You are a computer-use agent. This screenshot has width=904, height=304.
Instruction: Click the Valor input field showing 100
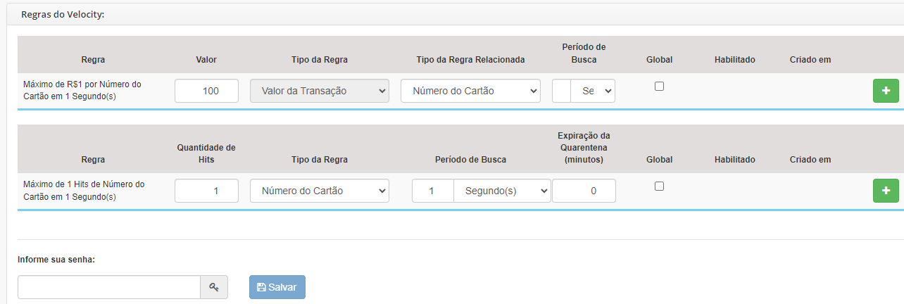tap(206, 91)
